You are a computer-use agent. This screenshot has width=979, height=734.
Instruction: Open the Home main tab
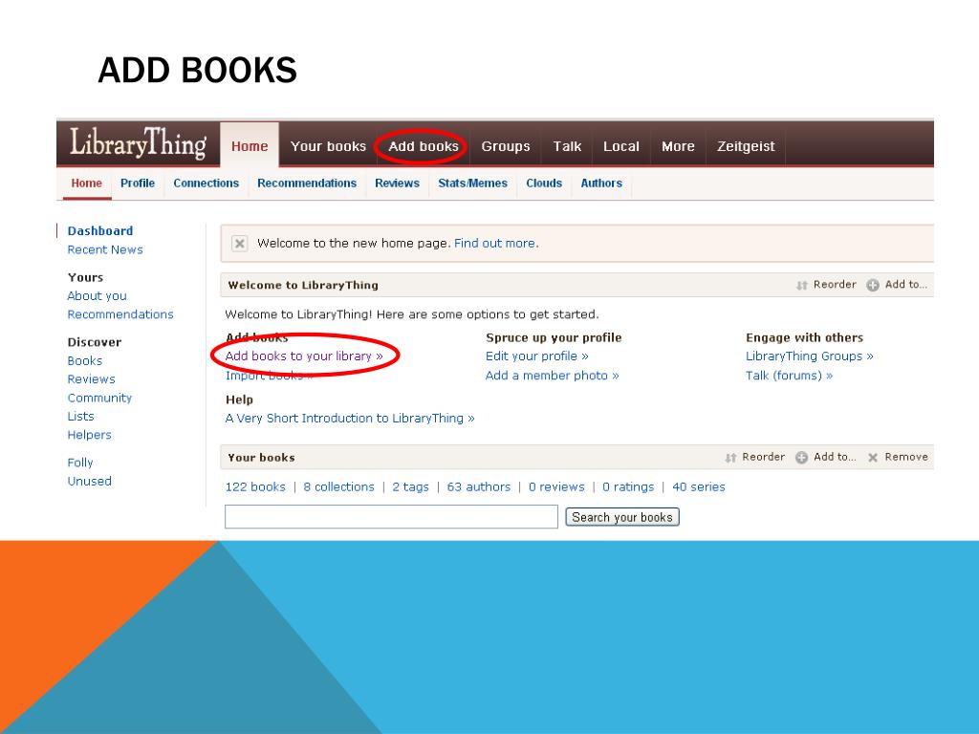(250, 146)
